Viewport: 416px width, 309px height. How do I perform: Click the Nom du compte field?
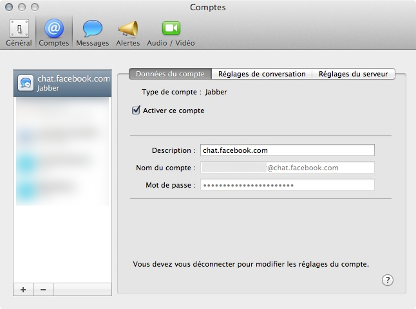tap(287, 168)
